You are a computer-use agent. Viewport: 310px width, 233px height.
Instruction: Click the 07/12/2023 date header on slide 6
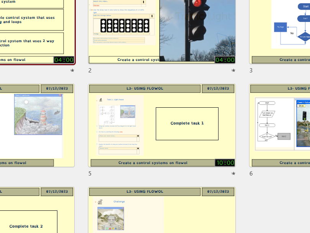(x=308, y=89)
